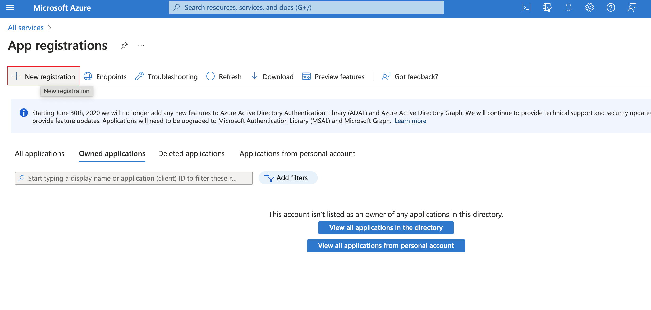Focus the display name filter field
The image size is (651, 310).
point(134,178)
